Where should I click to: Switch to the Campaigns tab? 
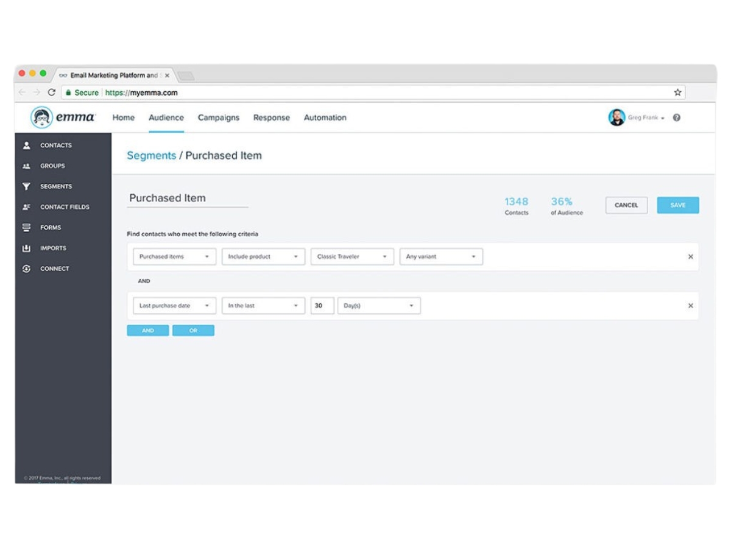[x=219, y=118]
